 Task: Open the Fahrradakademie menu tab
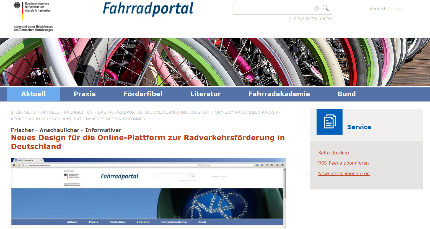click(279, 94)
